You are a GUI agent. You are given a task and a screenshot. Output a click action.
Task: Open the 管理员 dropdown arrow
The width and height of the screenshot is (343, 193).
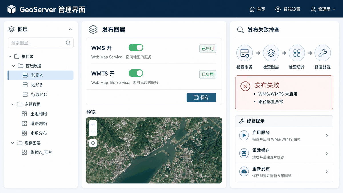[x=334, y=9]
